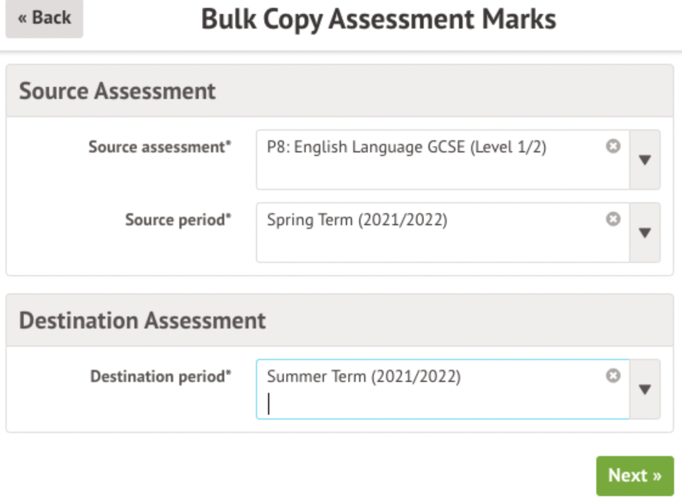Click the "Destination period*" field label
Image resolution: width=682 pixels, height=504 pixels.
160,376
